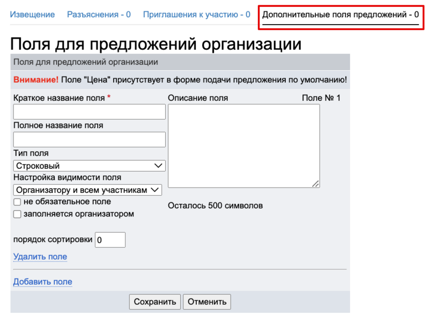The height and width of the screenshot is (321, 429).
Task: Click the gray form panel header
Action: (x=180, y=62)
